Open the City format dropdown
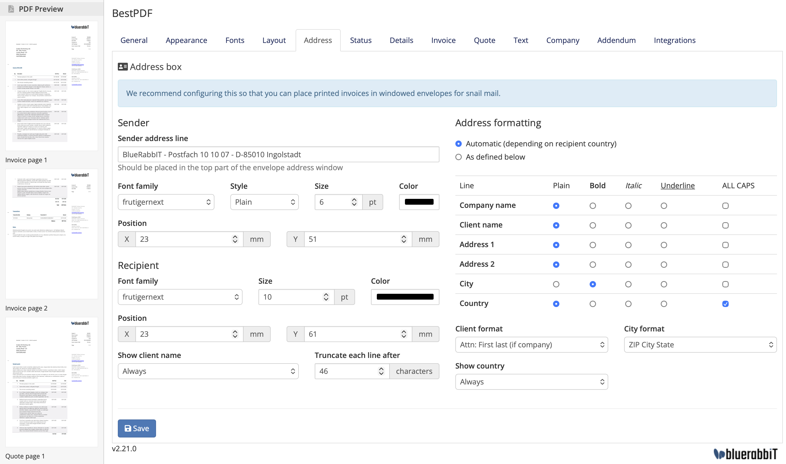 [x=700, y=345]
